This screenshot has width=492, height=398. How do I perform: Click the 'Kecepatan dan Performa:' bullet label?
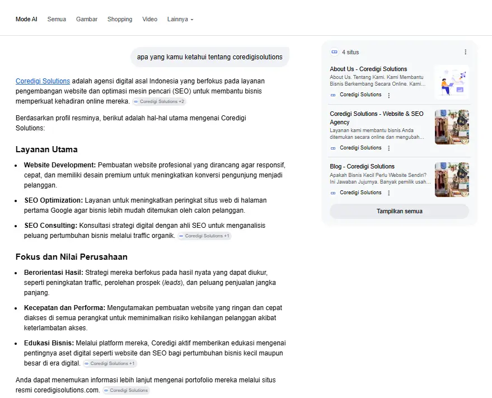[64, 308]
